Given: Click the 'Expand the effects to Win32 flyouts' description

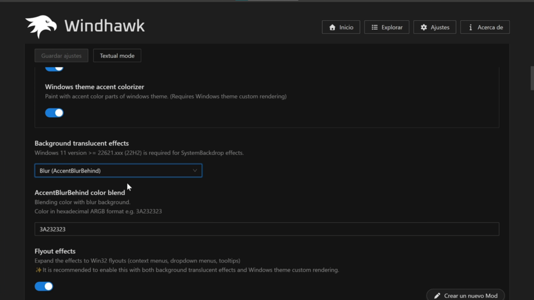Looking at the screenshot, I should (137, 260).
